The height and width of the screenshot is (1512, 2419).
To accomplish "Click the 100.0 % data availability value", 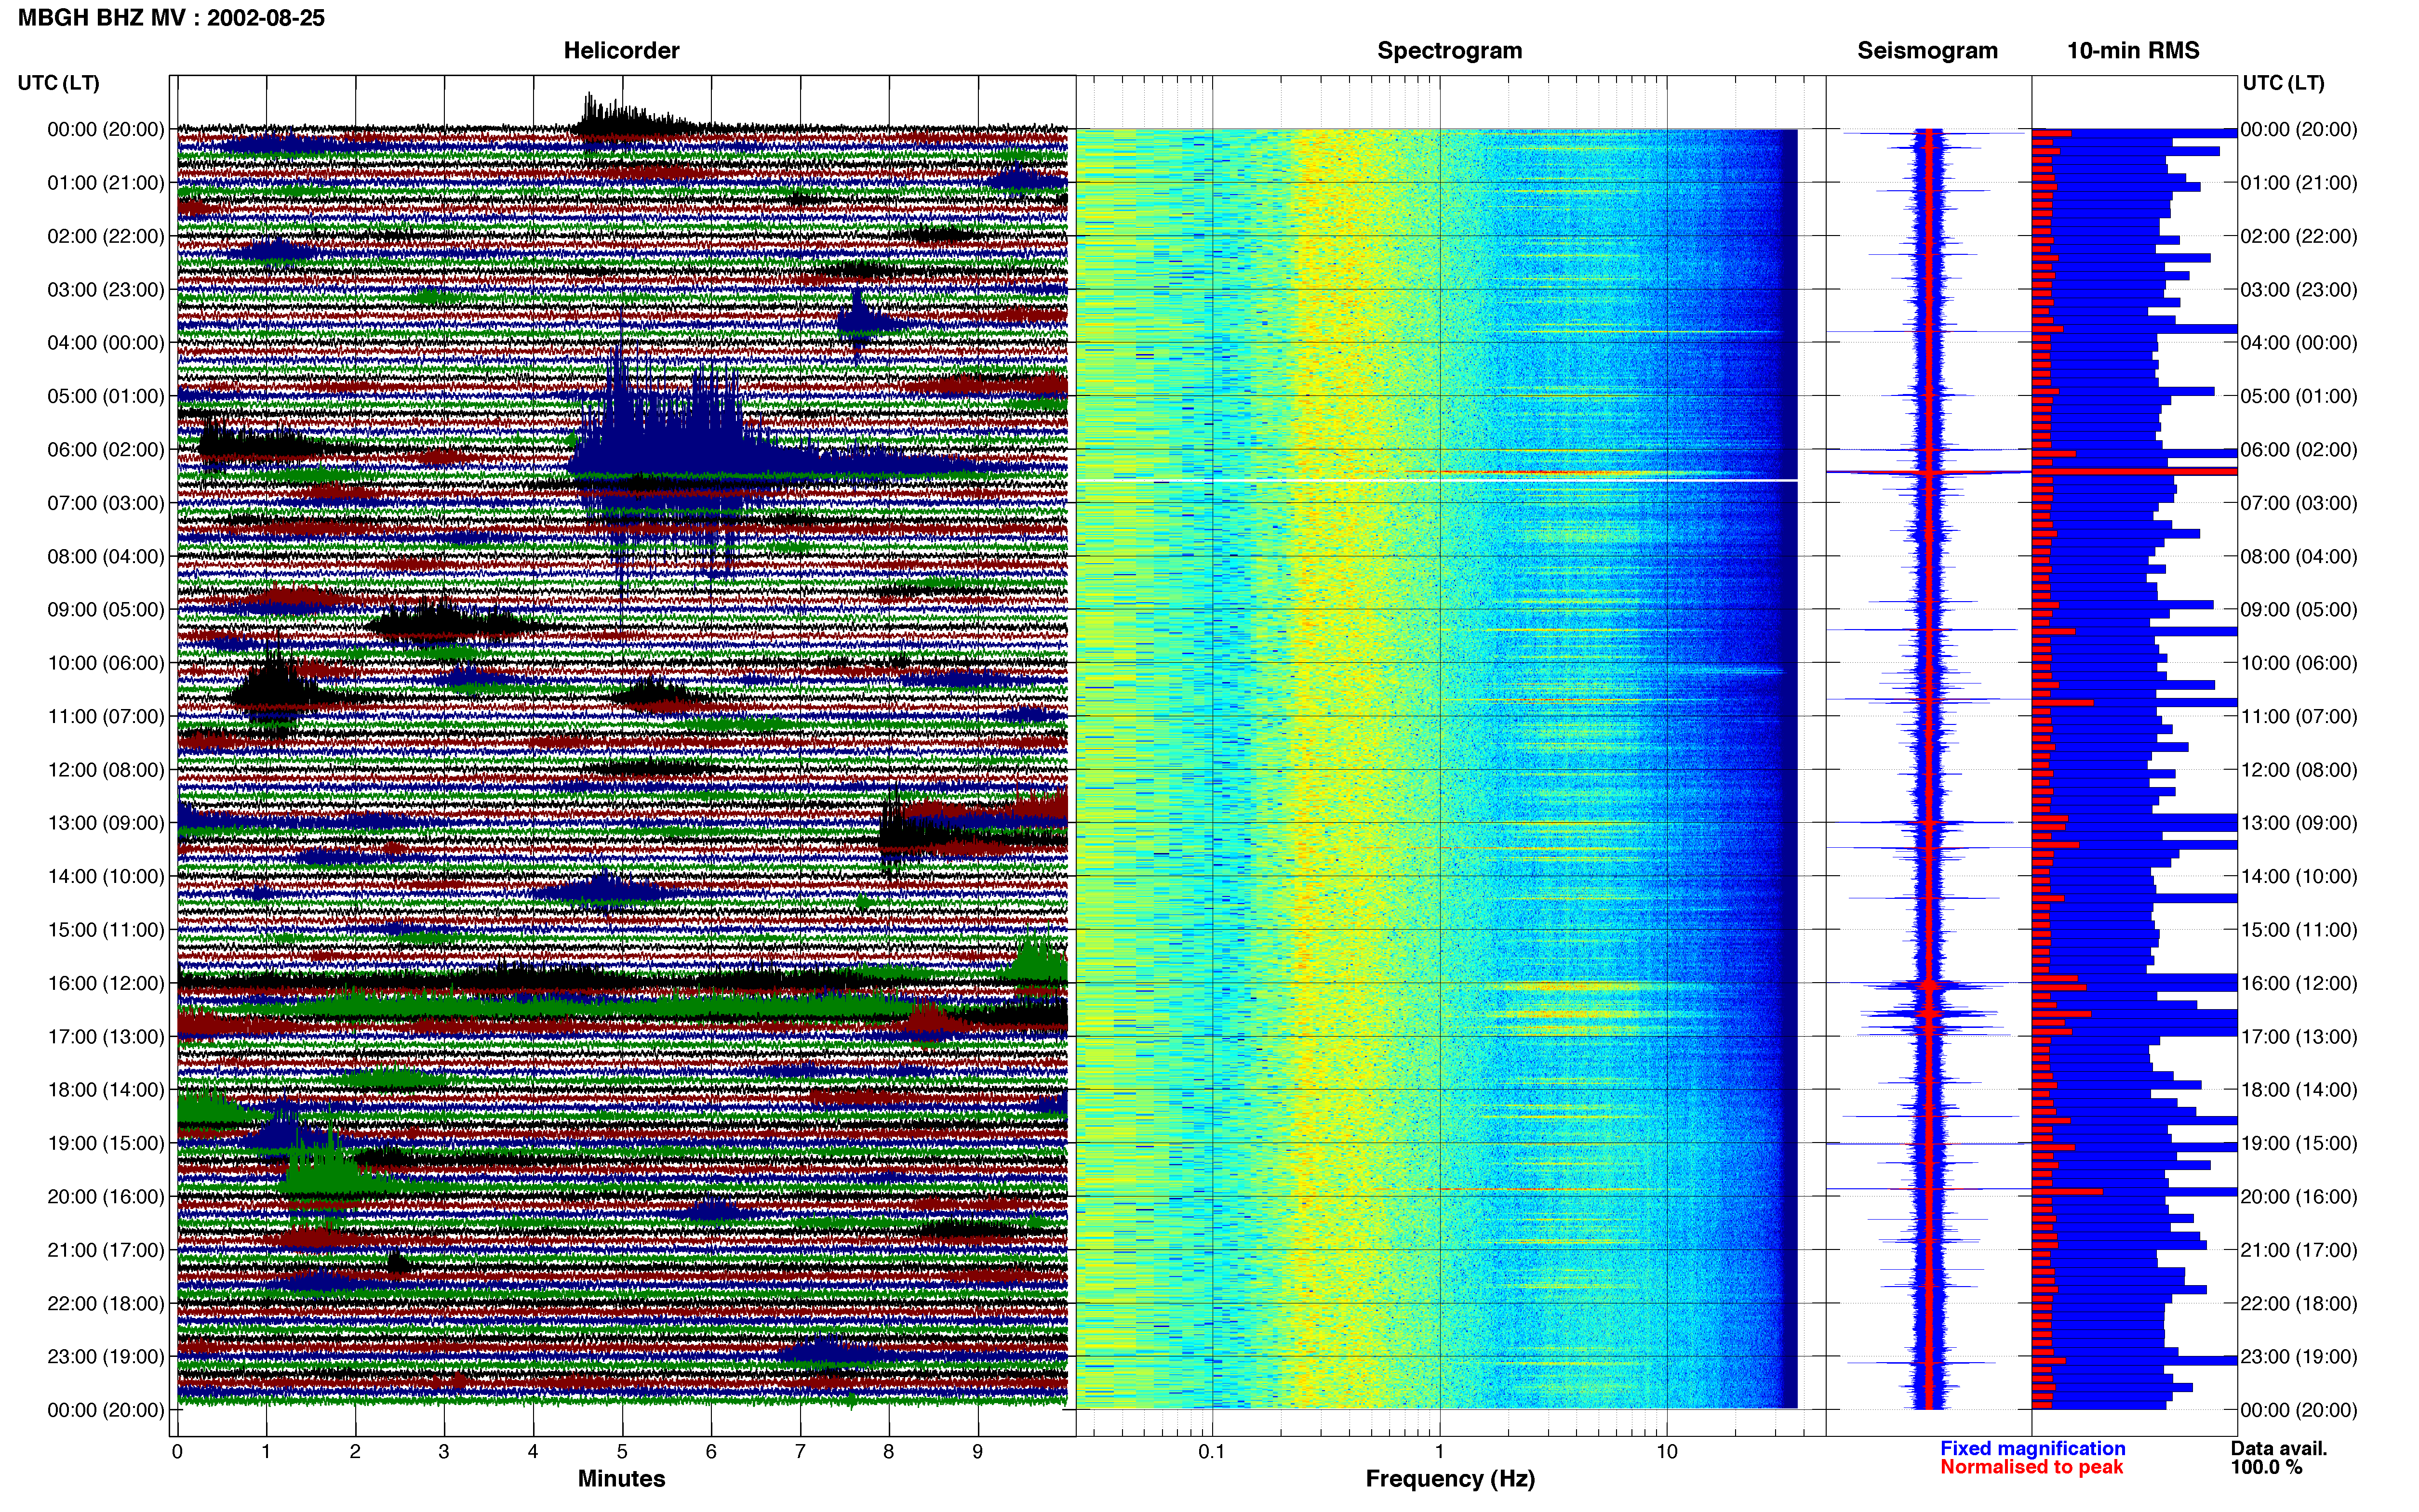I will pos(2266,1467).
